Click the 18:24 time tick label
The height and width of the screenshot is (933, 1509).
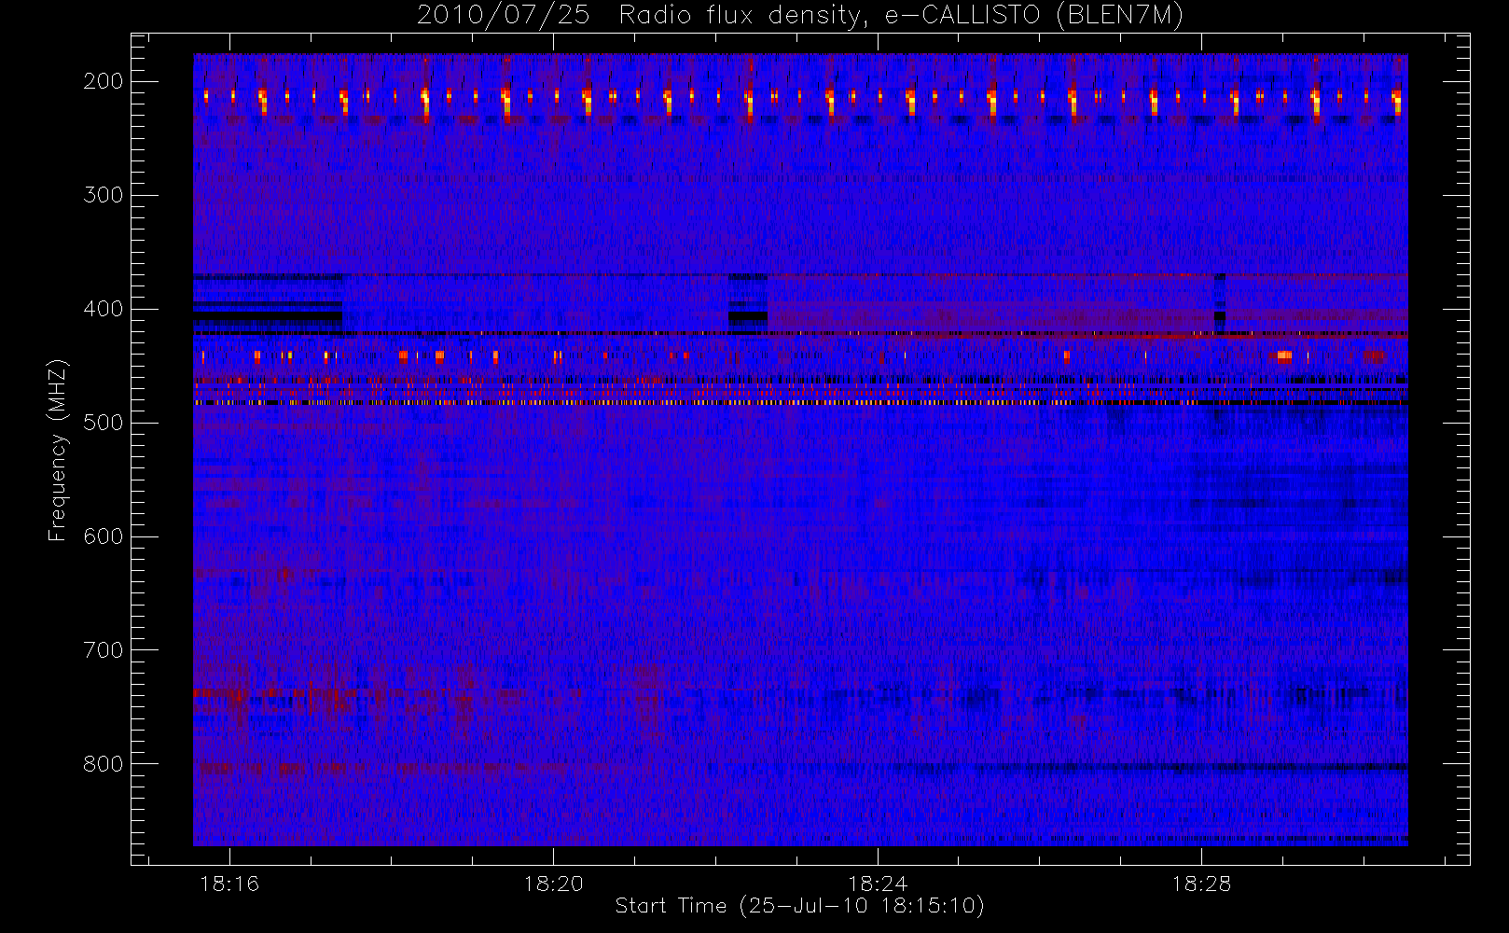877,884
